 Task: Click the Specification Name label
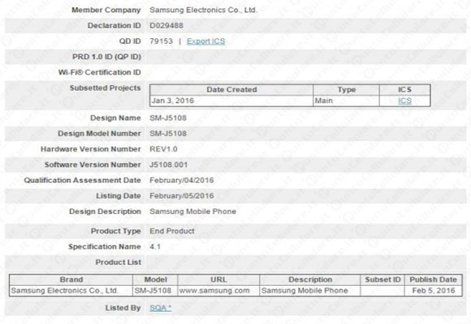pos(105,247)
